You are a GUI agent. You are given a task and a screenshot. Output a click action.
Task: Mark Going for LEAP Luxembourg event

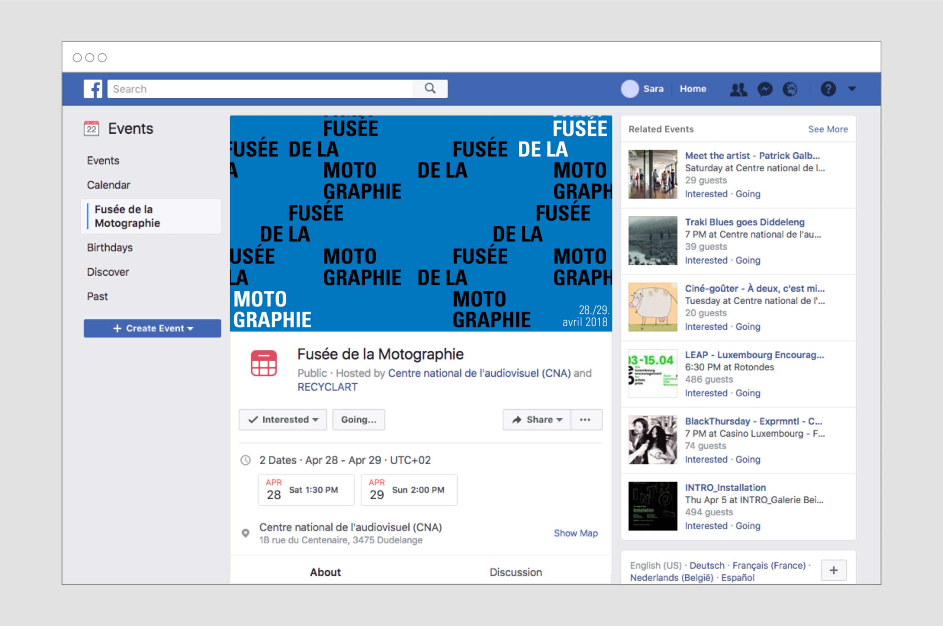748,393
